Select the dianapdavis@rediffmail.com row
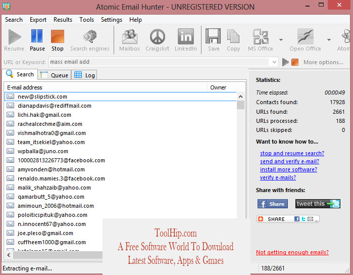 pyautogui.click(x=120, y=106)
